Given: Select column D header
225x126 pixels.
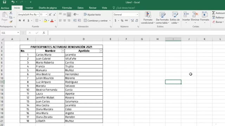Looking at the screenshot, I should coord(84,39).
